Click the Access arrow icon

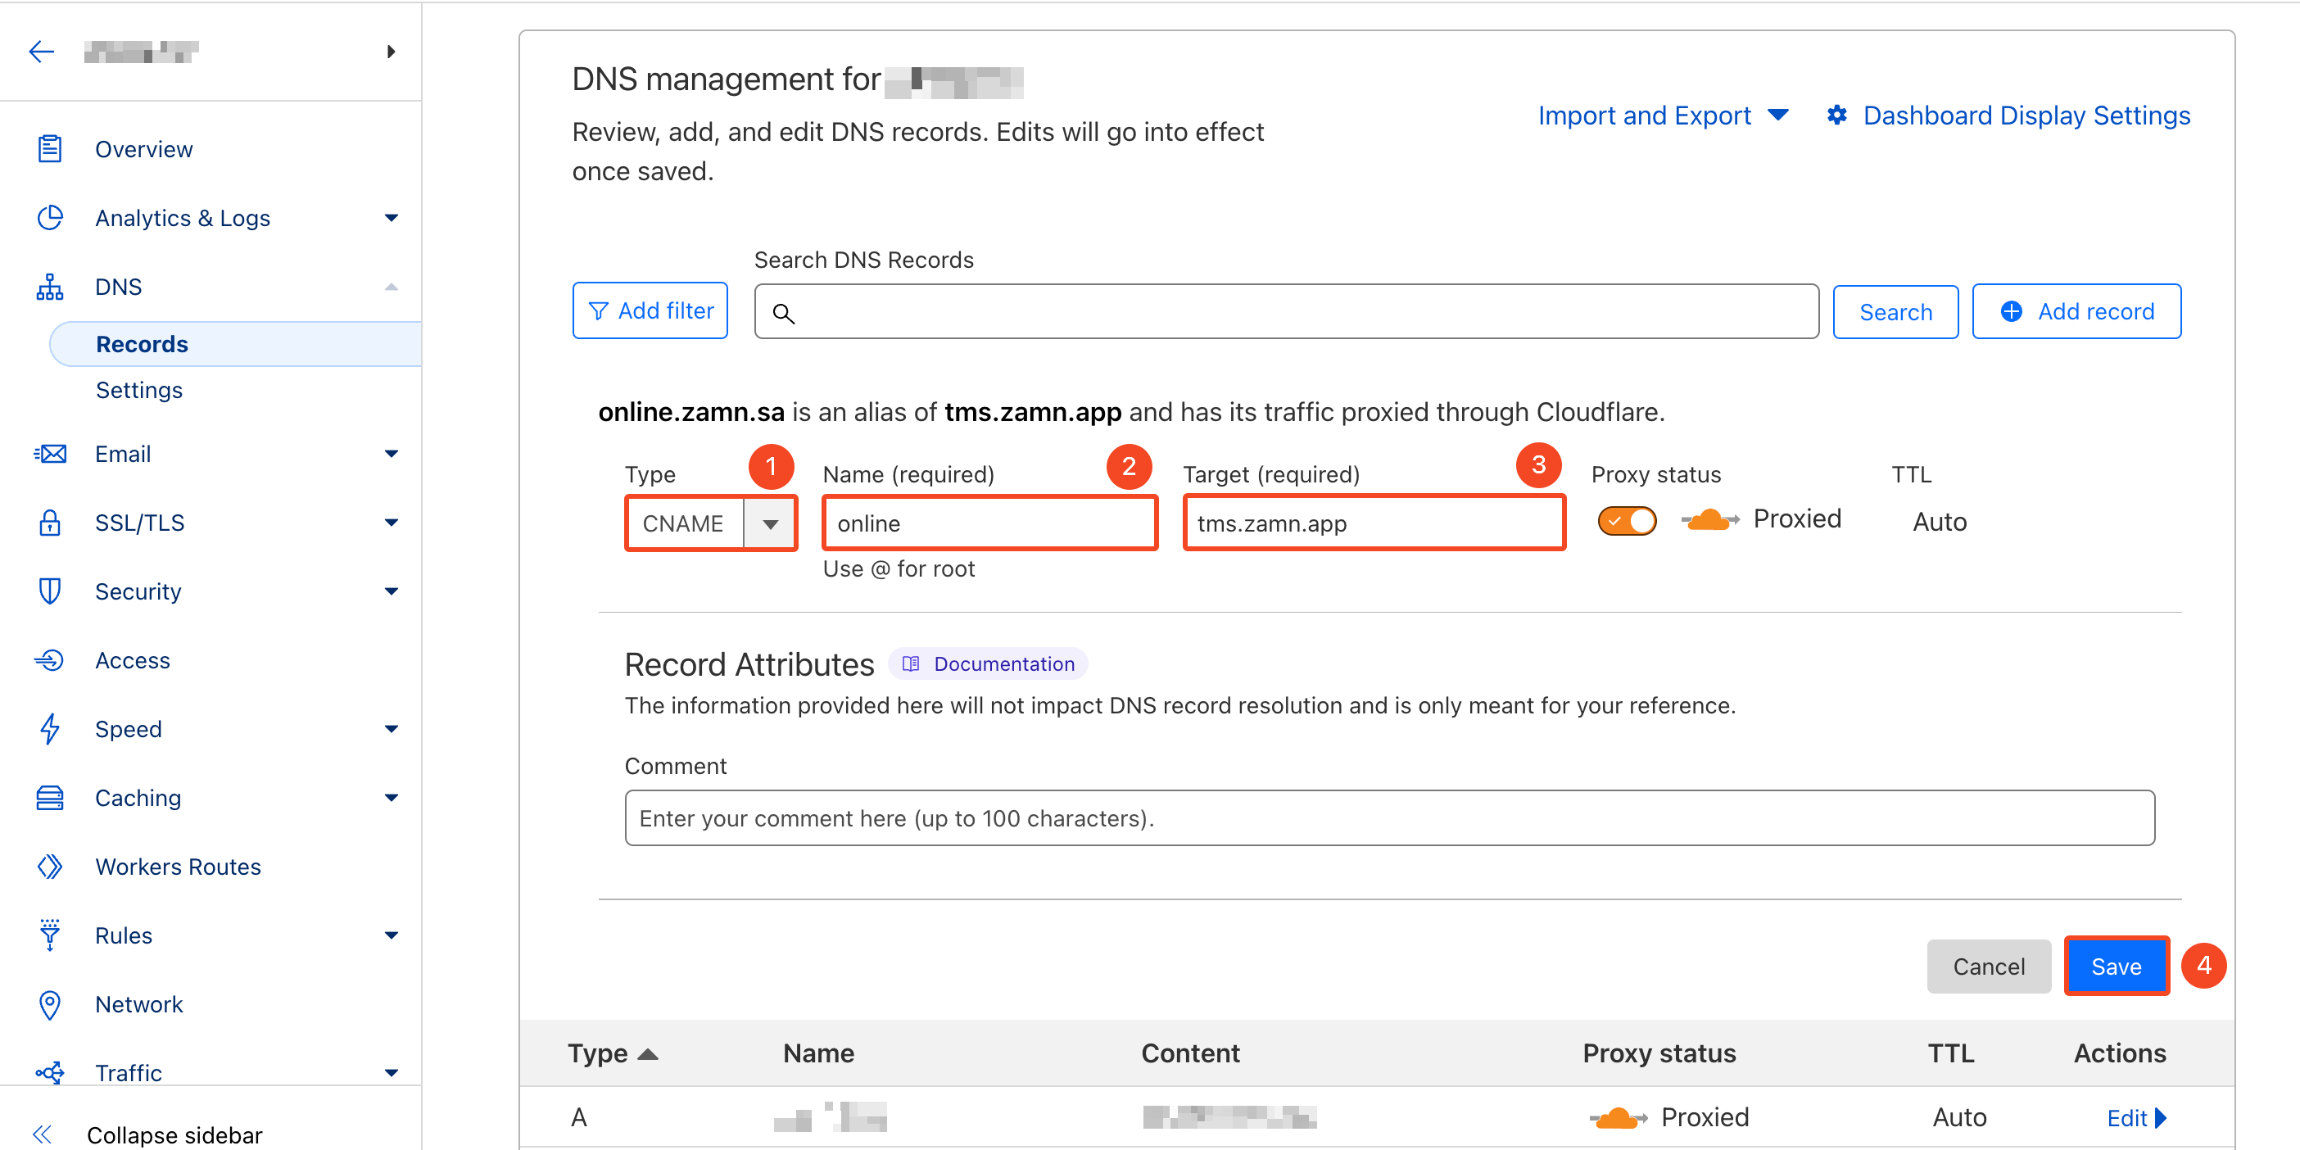click(49, 660)
